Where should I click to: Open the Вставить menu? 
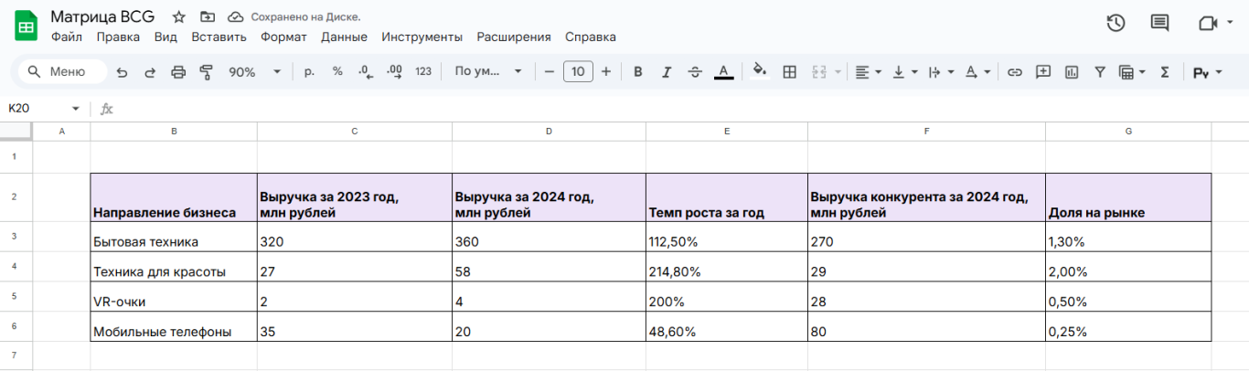[219, 37]
